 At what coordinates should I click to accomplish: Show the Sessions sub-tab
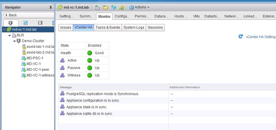click(x=155, y=27)
